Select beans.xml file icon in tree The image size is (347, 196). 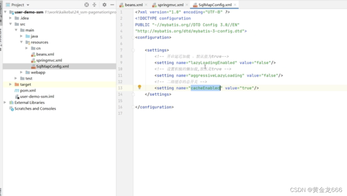pos(33,54)
